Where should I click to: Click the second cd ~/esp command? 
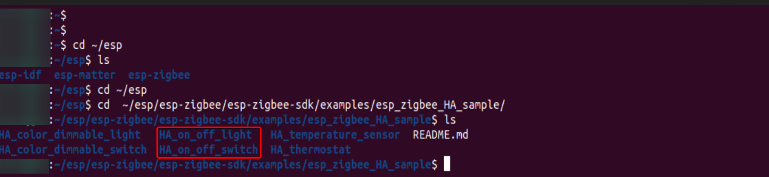click(x=122, y=90)
